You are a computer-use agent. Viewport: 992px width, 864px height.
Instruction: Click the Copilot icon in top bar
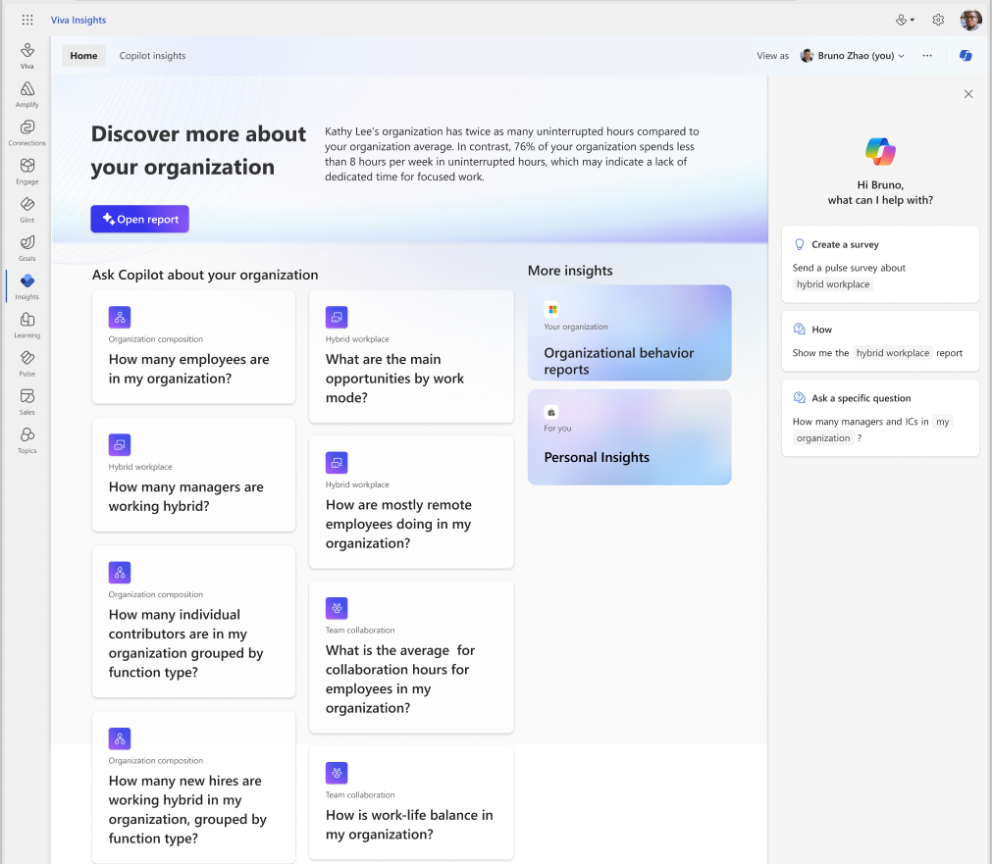[x=966, y=56]
